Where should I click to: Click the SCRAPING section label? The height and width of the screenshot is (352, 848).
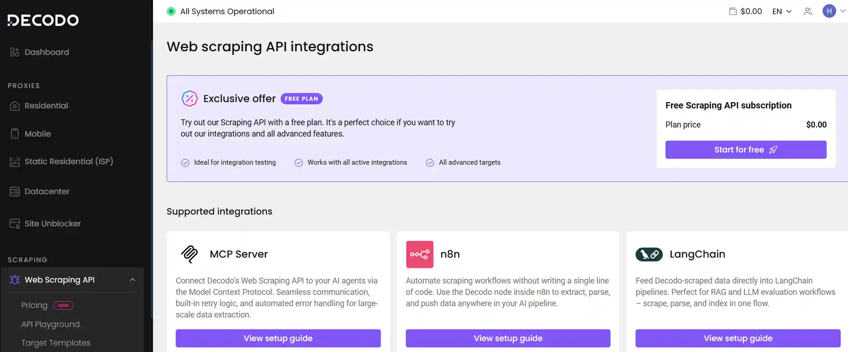[27, 260]
